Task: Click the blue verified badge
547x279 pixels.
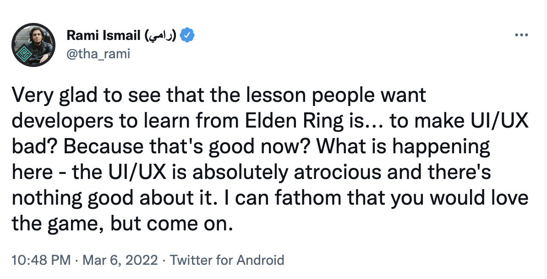Action: click(187, 35)
